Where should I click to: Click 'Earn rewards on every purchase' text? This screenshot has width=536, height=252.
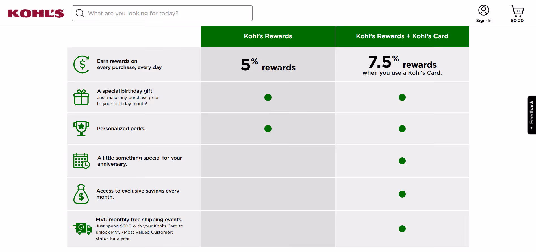(130, 64)
